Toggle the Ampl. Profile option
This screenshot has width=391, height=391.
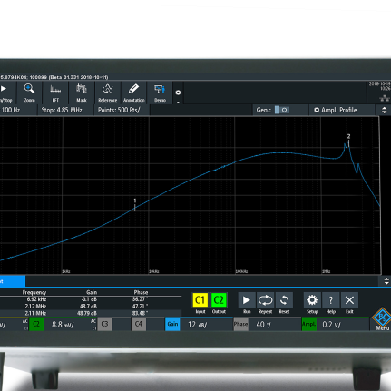pos(336,110)
